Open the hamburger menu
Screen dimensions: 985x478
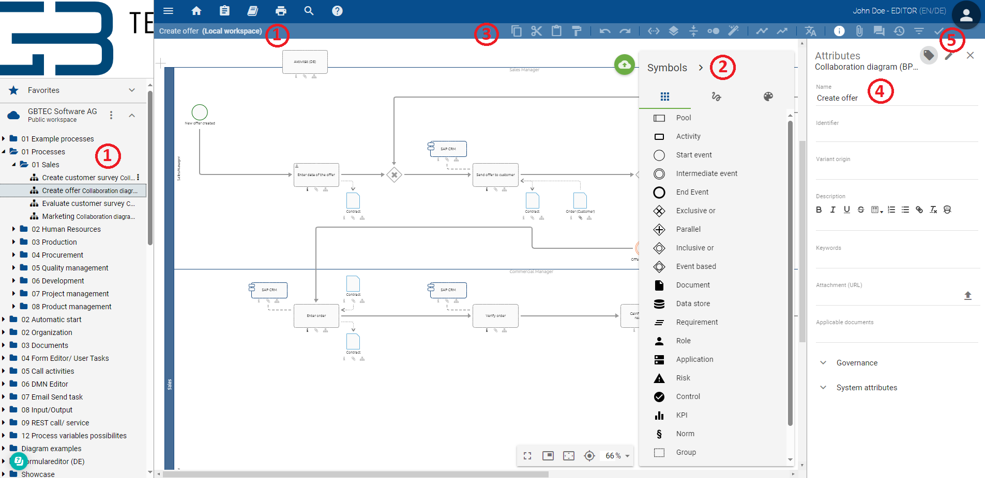[168, 10]
